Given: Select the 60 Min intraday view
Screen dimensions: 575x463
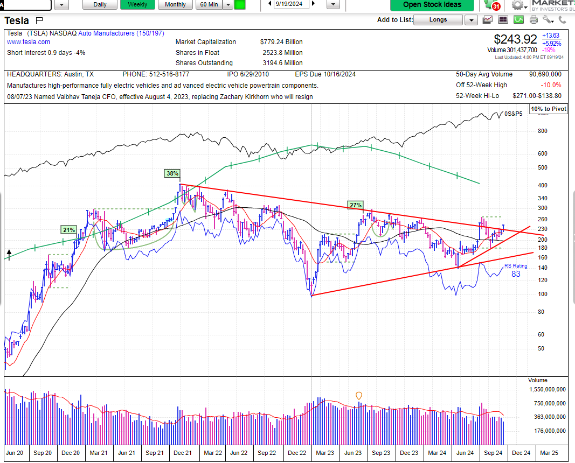Looking at the screenshot, I should tap(209, 4).
